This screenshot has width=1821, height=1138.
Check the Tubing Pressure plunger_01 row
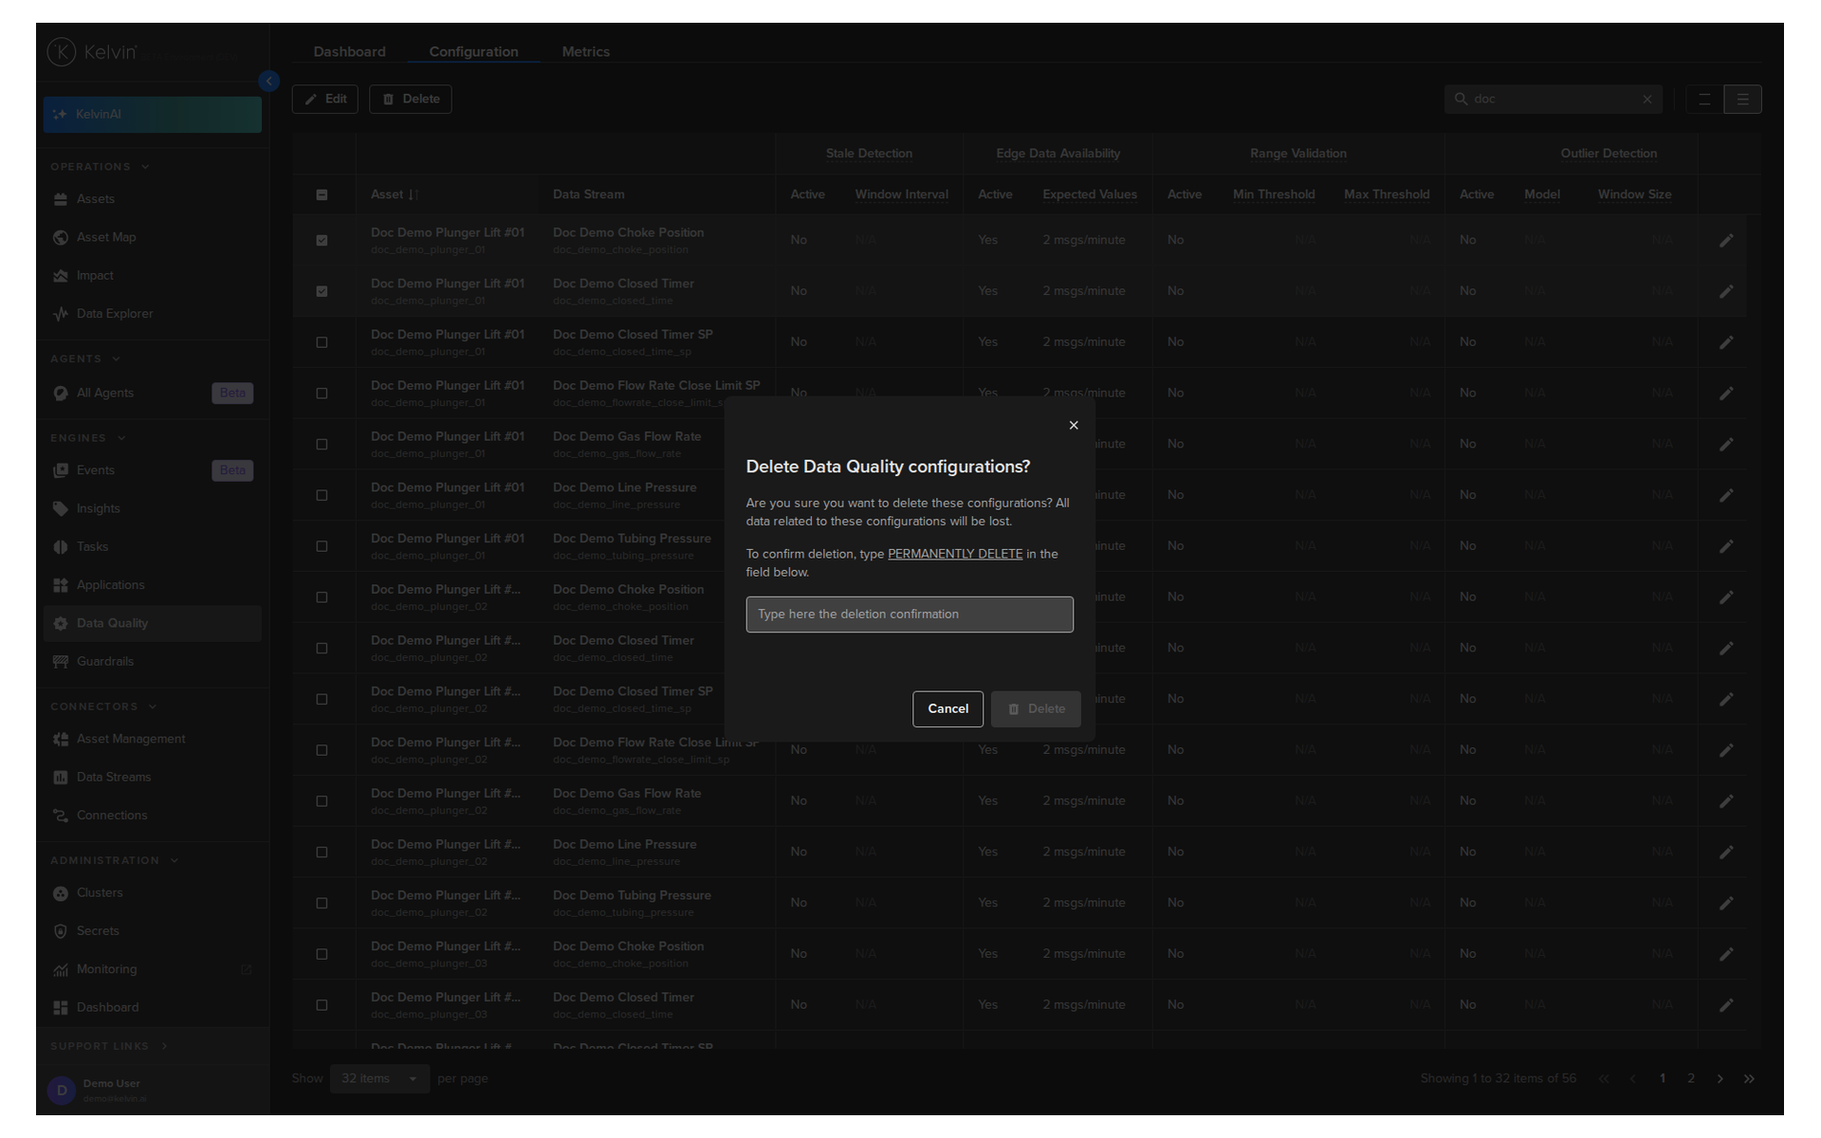point(322,546)
